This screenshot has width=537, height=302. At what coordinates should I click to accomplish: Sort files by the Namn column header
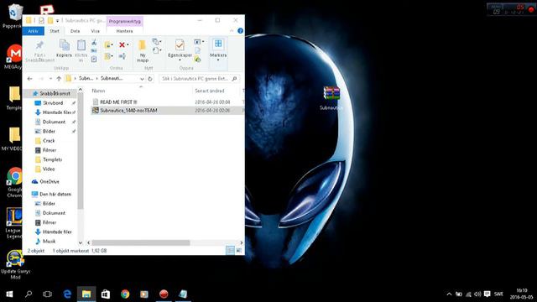coord(98,91)
